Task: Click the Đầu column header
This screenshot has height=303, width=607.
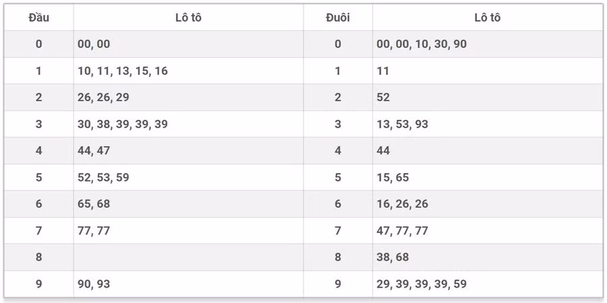Action: [x=38, y=18]
